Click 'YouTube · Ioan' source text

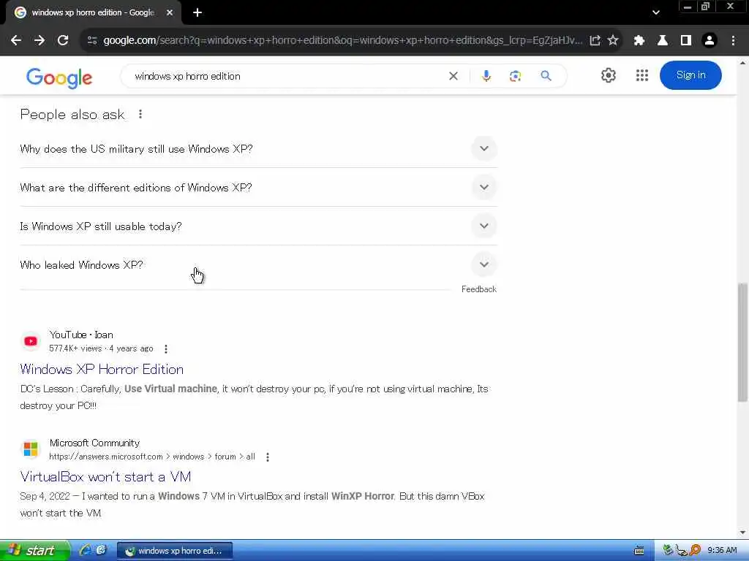(81, 335)
